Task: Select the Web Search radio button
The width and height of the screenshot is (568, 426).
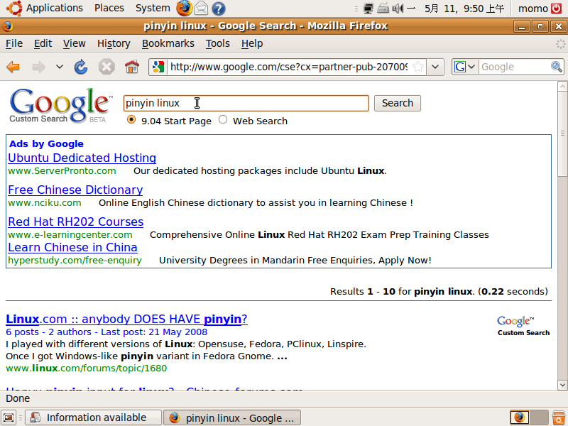Action: click(x=223, y=120)
